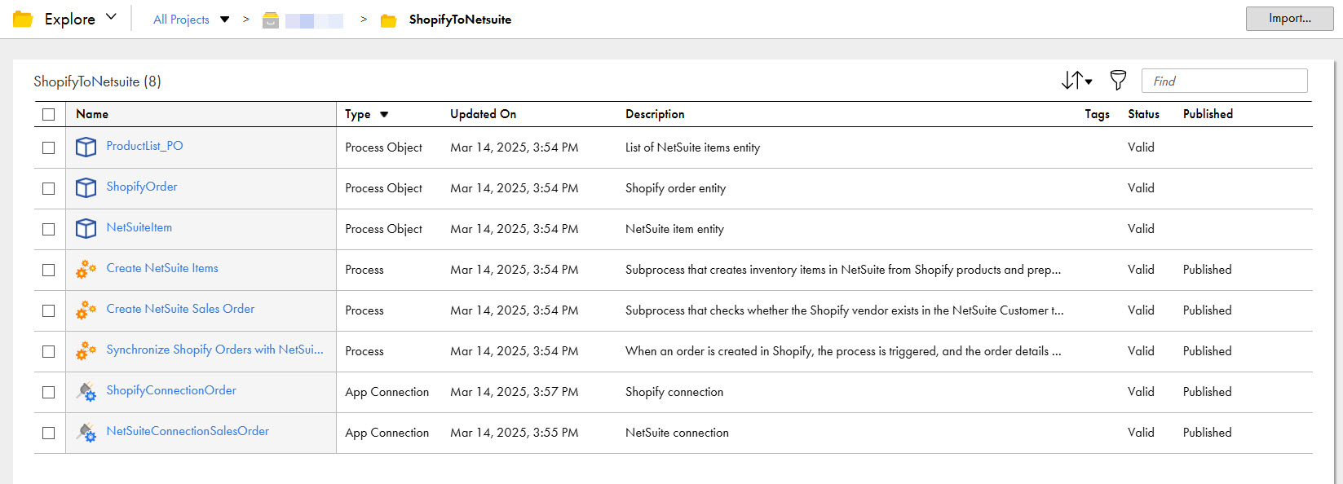Click App Connection type in NetSuiteConnectionSalesOrder row
1343x484 pixels.
pos(387,433)
